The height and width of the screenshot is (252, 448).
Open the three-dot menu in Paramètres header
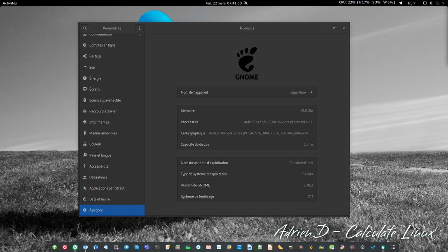[x=139, y=28]
